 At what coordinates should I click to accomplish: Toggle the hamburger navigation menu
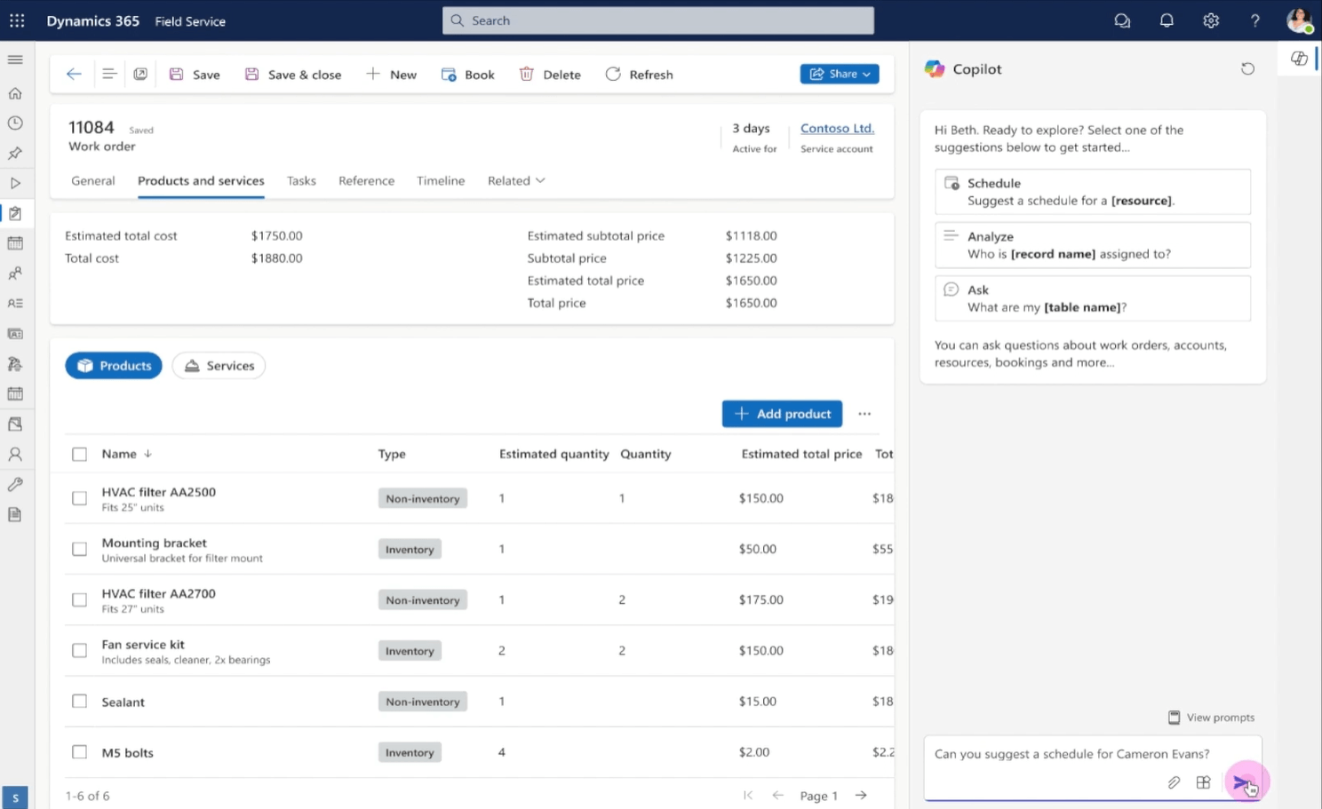coord(15,59)
